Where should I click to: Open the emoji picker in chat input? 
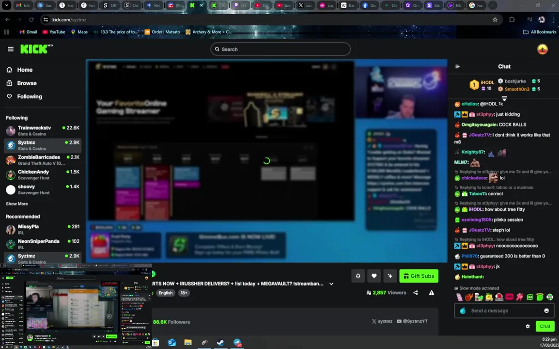(x=546, y=310)
